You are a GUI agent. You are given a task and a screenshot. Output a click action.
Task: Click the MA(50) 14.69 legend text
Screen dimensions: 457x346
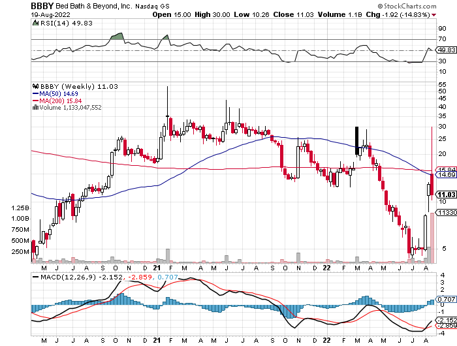(59, 94)
